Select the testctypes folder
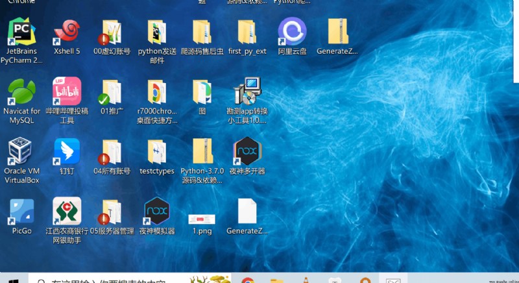Viewport: 519px width, 283px height. point(157,152)
